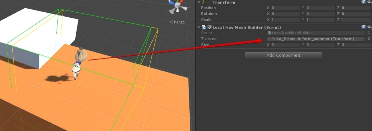
Task: Click Size Z input field
Action: point(356,45)
